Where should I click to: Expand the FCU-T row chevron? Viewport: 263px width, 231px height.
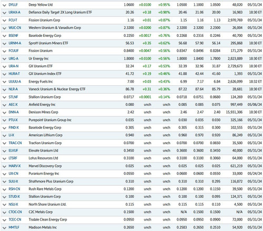(x=5, y=21)
